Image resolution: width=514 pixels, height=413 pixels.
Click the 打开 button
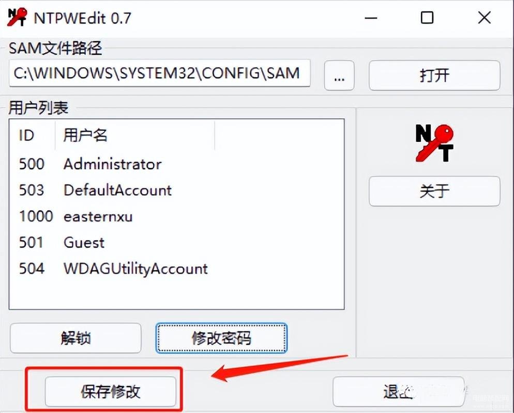[x=434, y=75]
